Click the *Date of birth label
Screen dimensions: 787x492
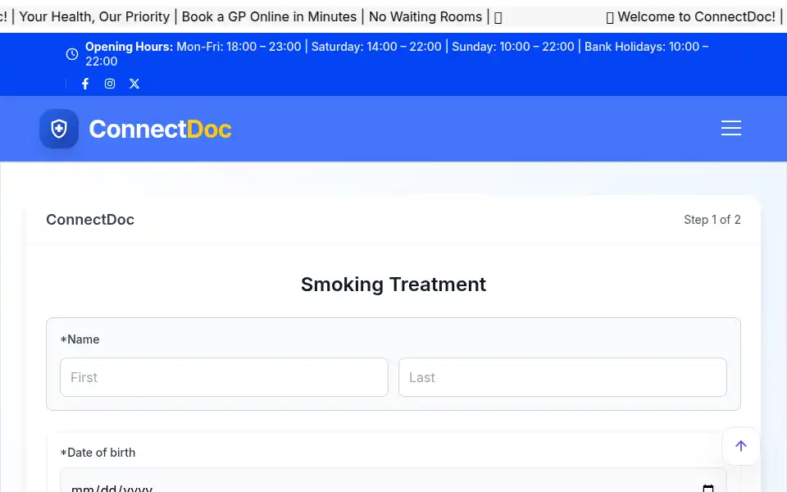(98, 453)
